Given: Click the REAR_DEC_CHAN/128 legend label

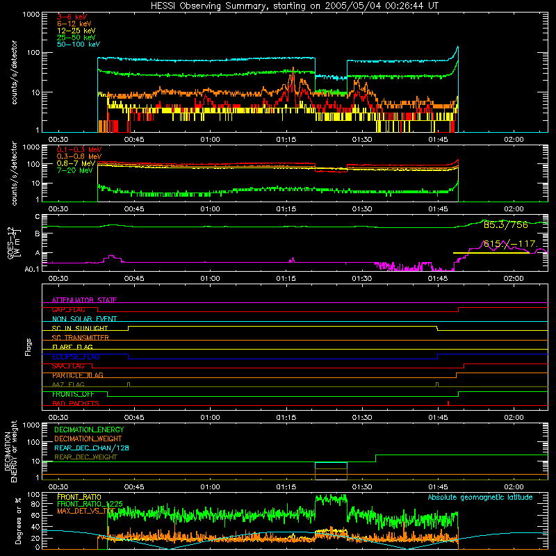Looking at the screenshot, I should 92,448.
